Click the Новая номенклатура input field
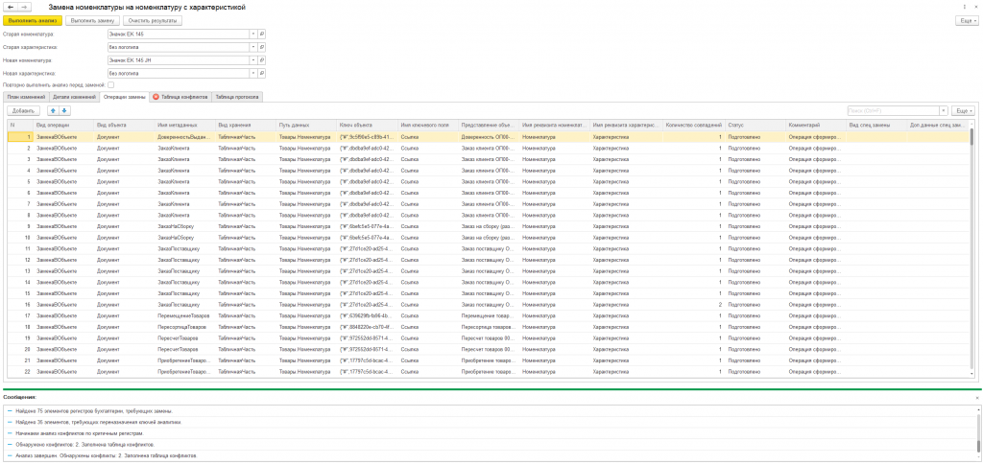This screenshot has height=464, width=983. coord(179,60)
